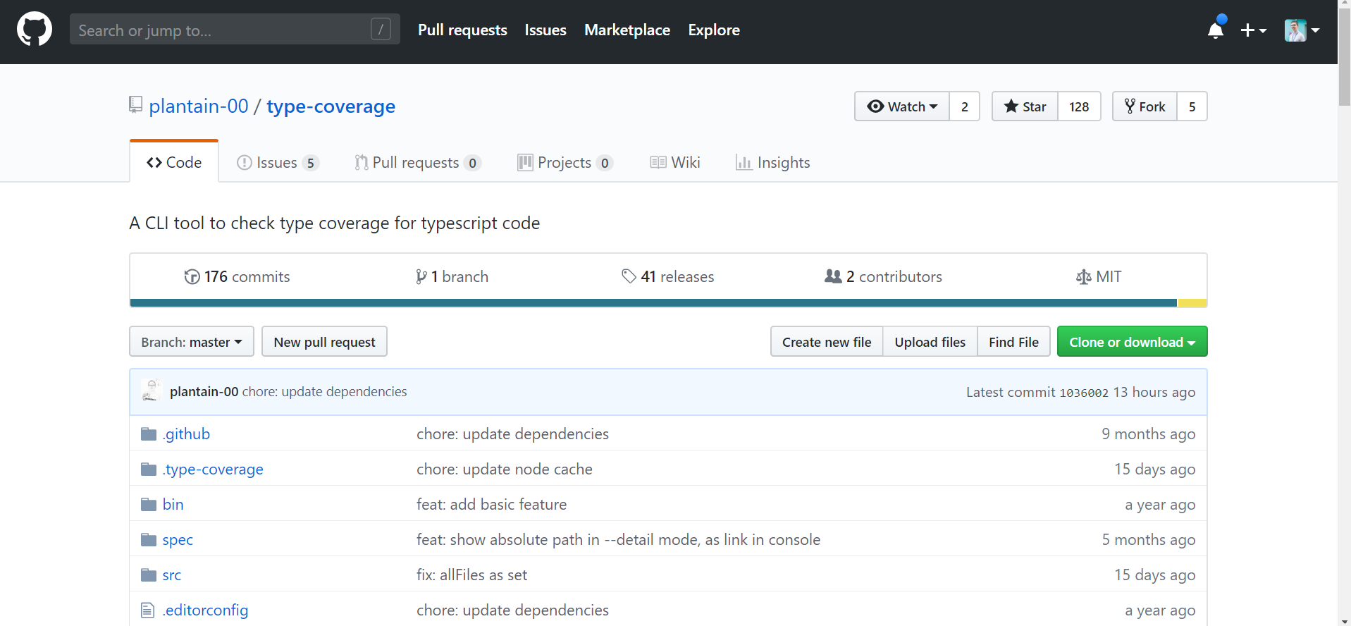Image resolution: width=1351 pixels, height=626 pixels.
Task: View the 2 contributors
Action: (x=883, y=276)
